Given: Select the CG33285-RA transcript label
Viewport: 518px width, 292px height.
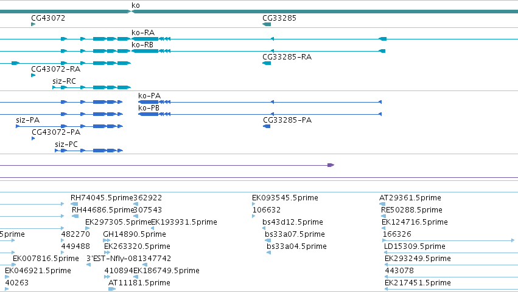Looking at the screenshot, I should click(x=287, y=57).
